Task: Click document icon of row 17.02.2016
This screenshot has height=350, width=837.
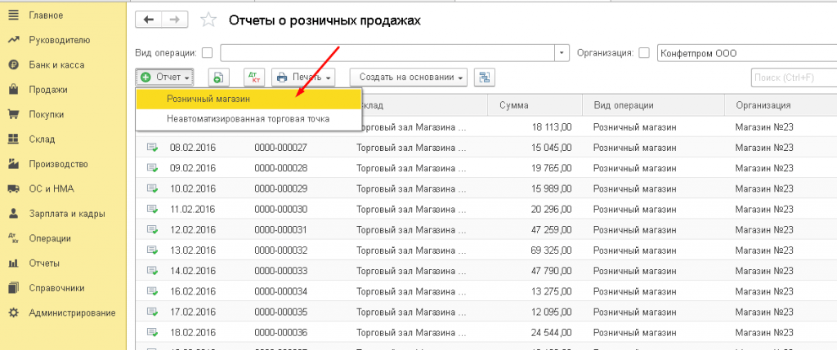Action: [x=153, y=312]
